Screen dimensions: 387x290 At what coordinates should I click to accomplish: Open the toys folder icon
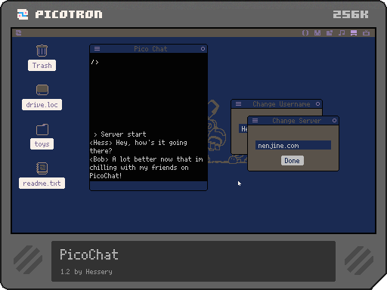(42, 129)
